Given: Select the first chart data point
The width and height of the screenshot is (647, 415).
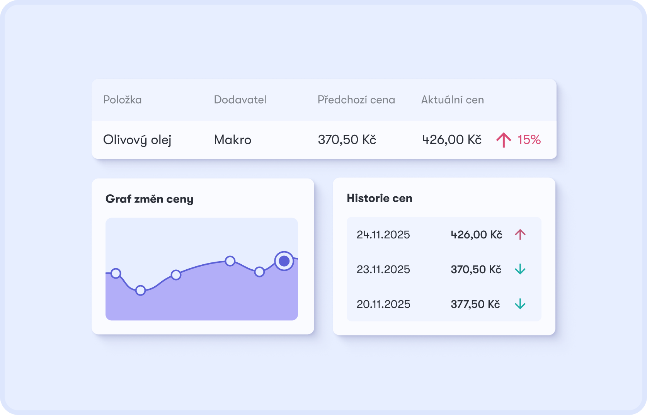Looking at the screenshot, I should pos(116,274).
